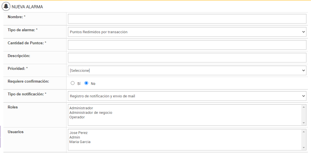Open the Tipo de alarma dropdown

click(187, 32)
